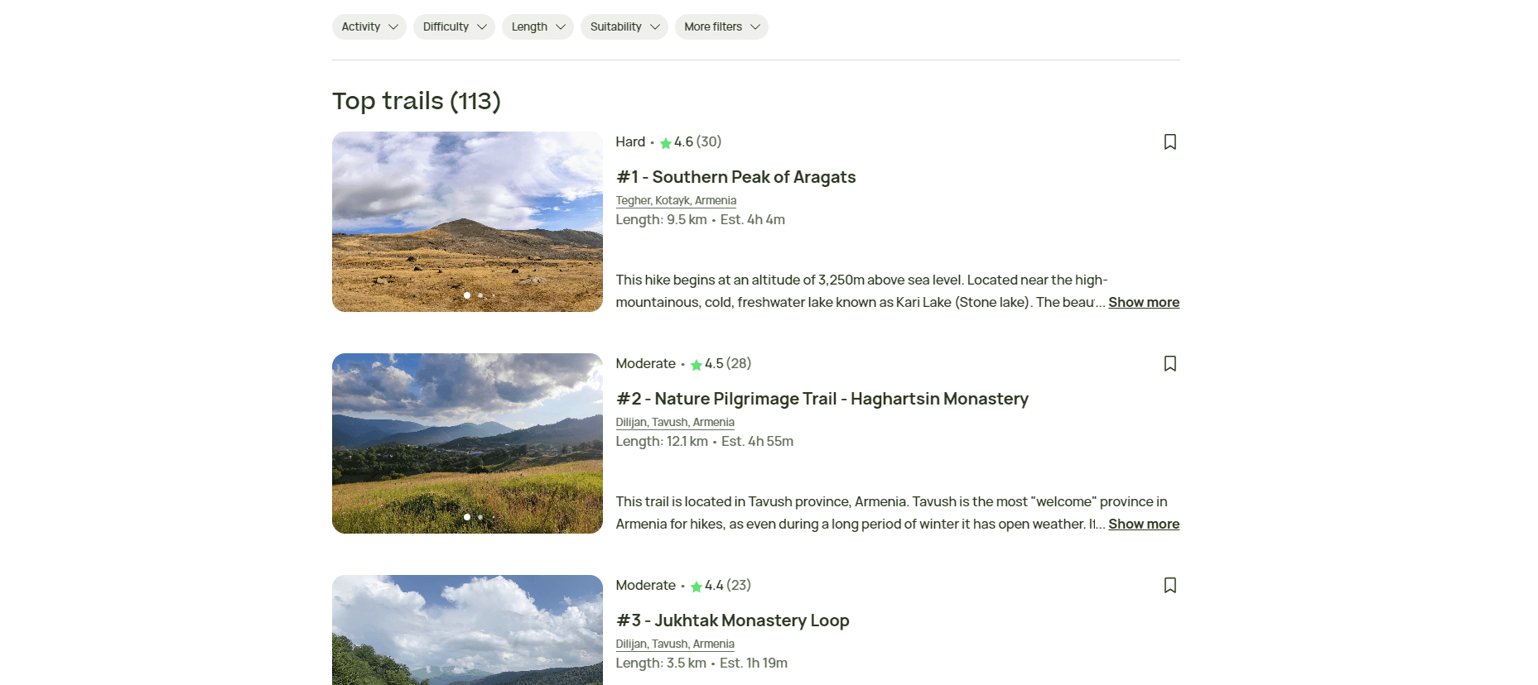Save Nature Pilgrimage Trail with bookmark icon
This screenshot has width=1538, height=685.
[x=1169, y=363]
